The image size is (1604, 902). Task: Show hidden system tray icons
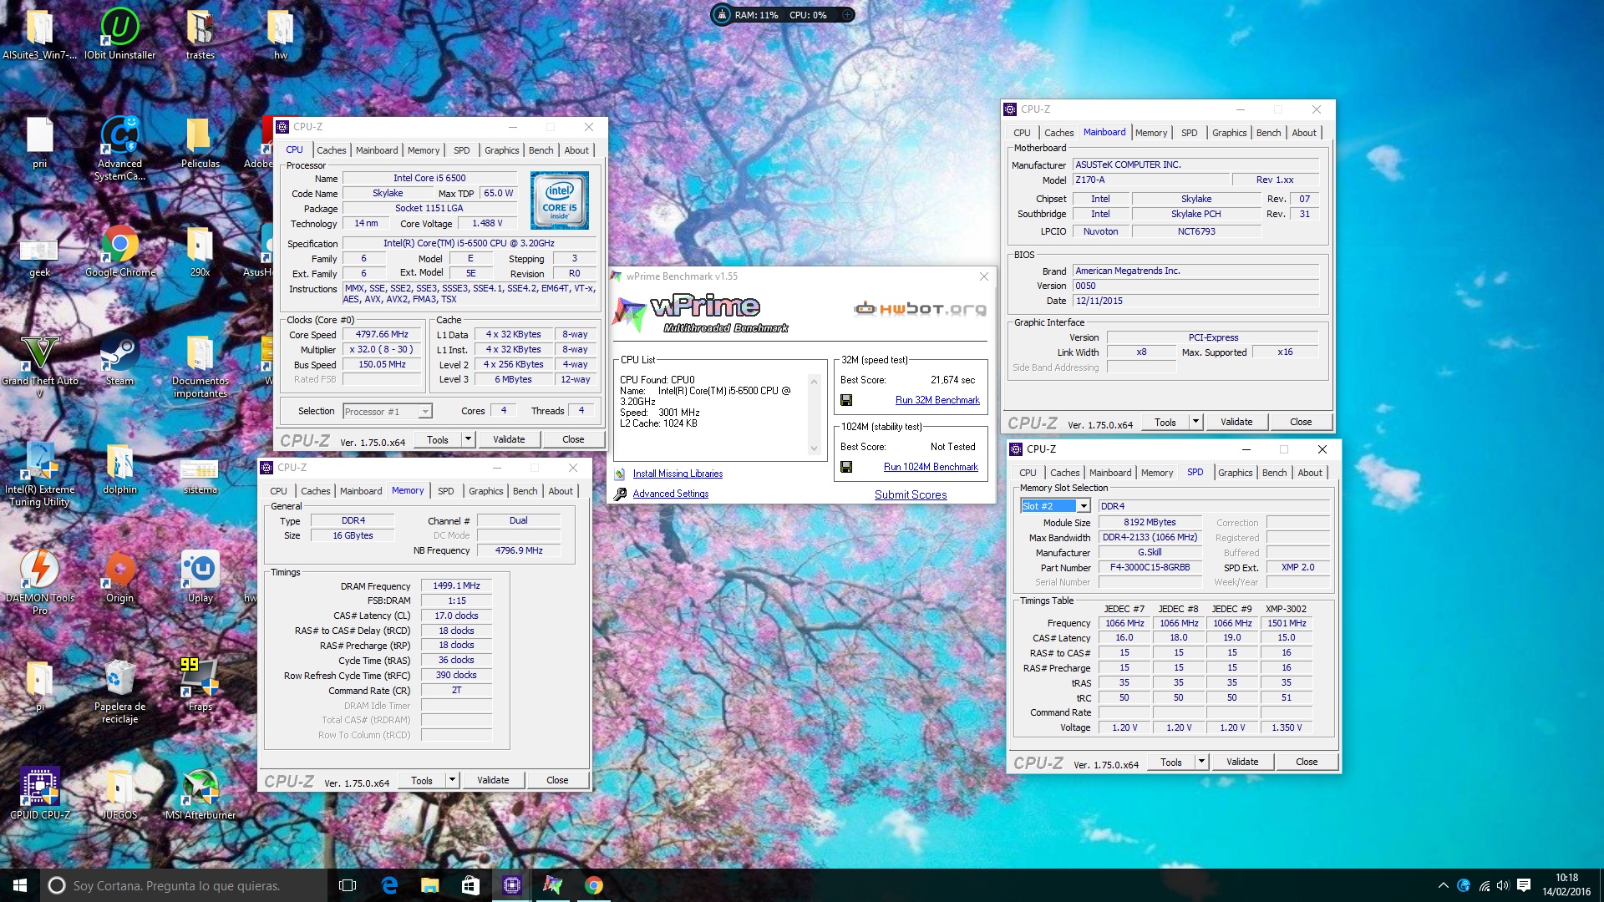click(1443, 885)
